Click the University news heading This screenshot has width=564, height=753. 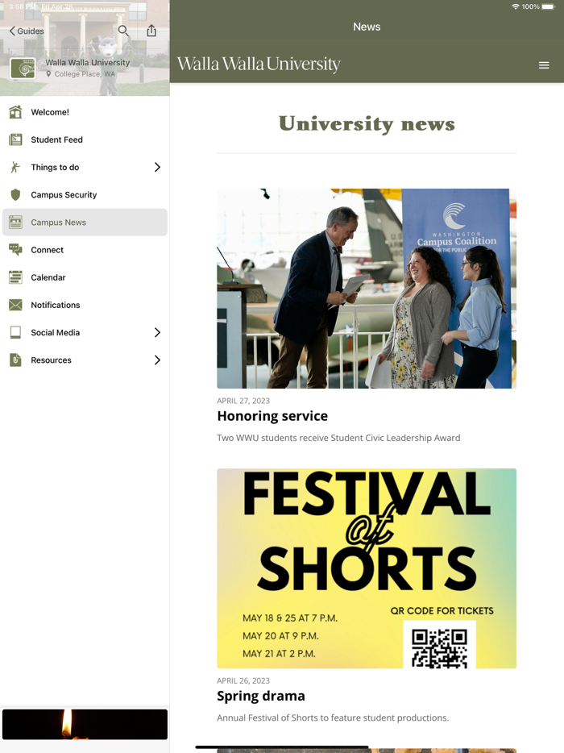pyautogui.click(x=367, y=124)
